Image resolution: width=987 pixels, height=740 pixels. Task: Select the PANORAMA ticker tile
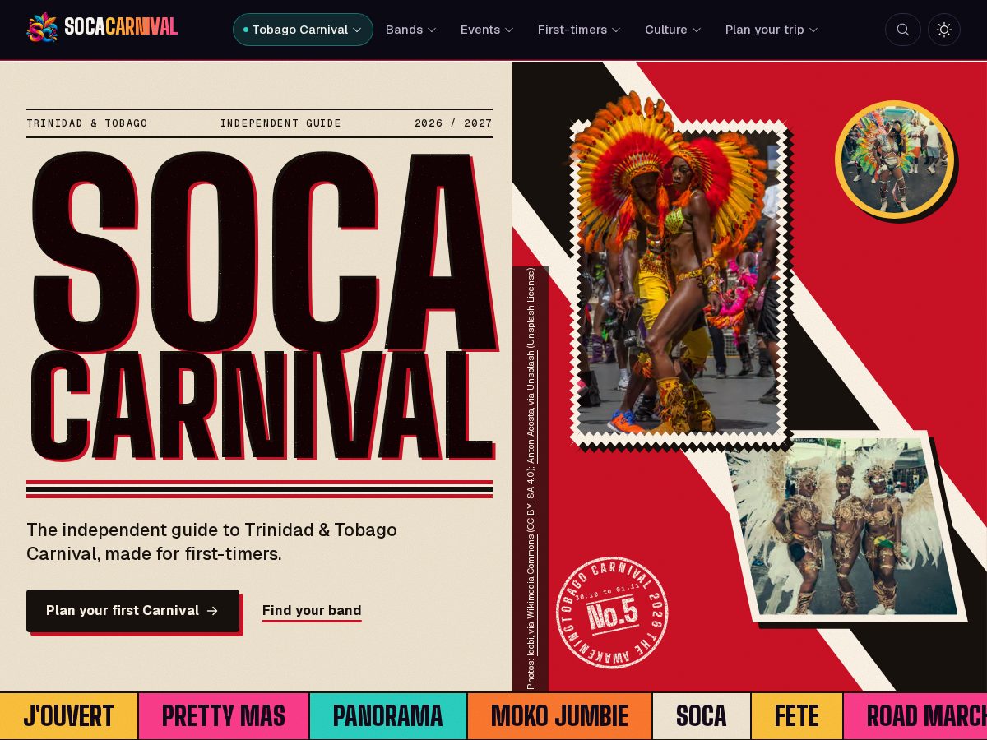[388, 716]
